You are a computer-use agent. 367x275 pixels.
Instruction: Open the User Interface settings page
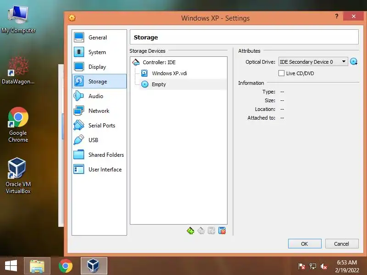[x=99, y=170]
